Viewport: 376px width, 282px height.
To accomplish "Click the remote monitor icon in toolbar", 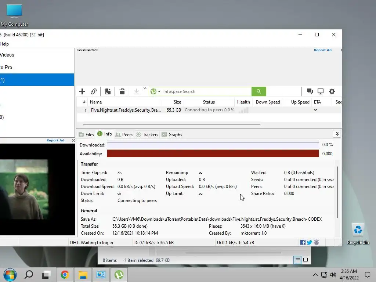I will [321, 91].
